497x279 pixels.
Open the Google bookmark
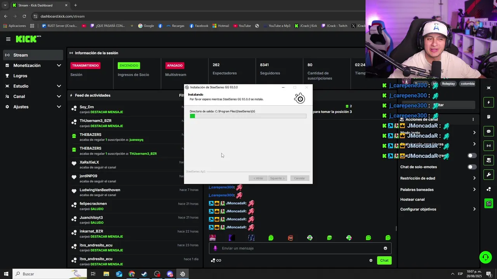[146, 26]
